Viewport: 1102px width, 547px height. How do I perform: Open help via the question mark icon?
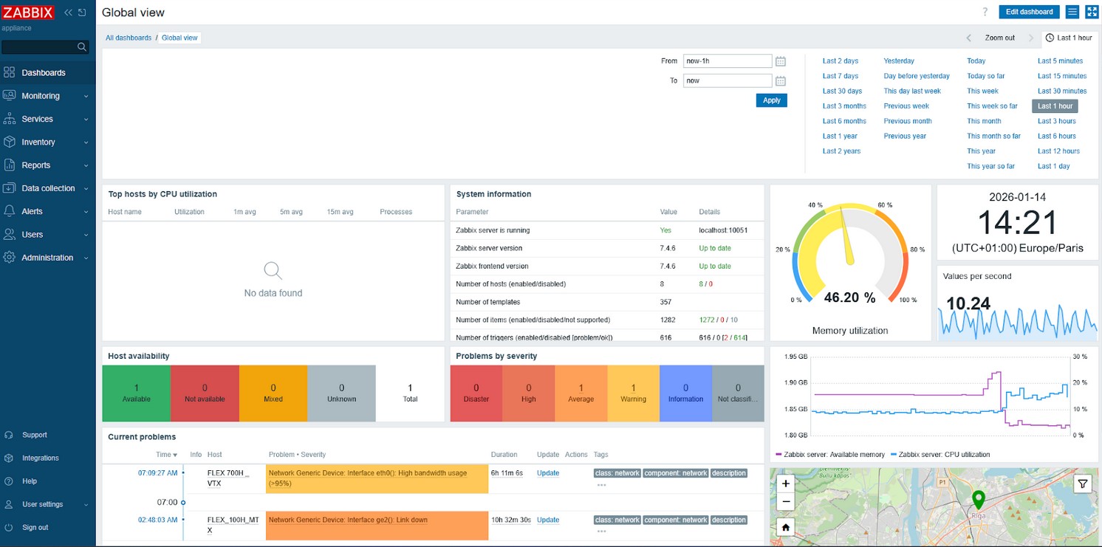click(x=984, y=11)
